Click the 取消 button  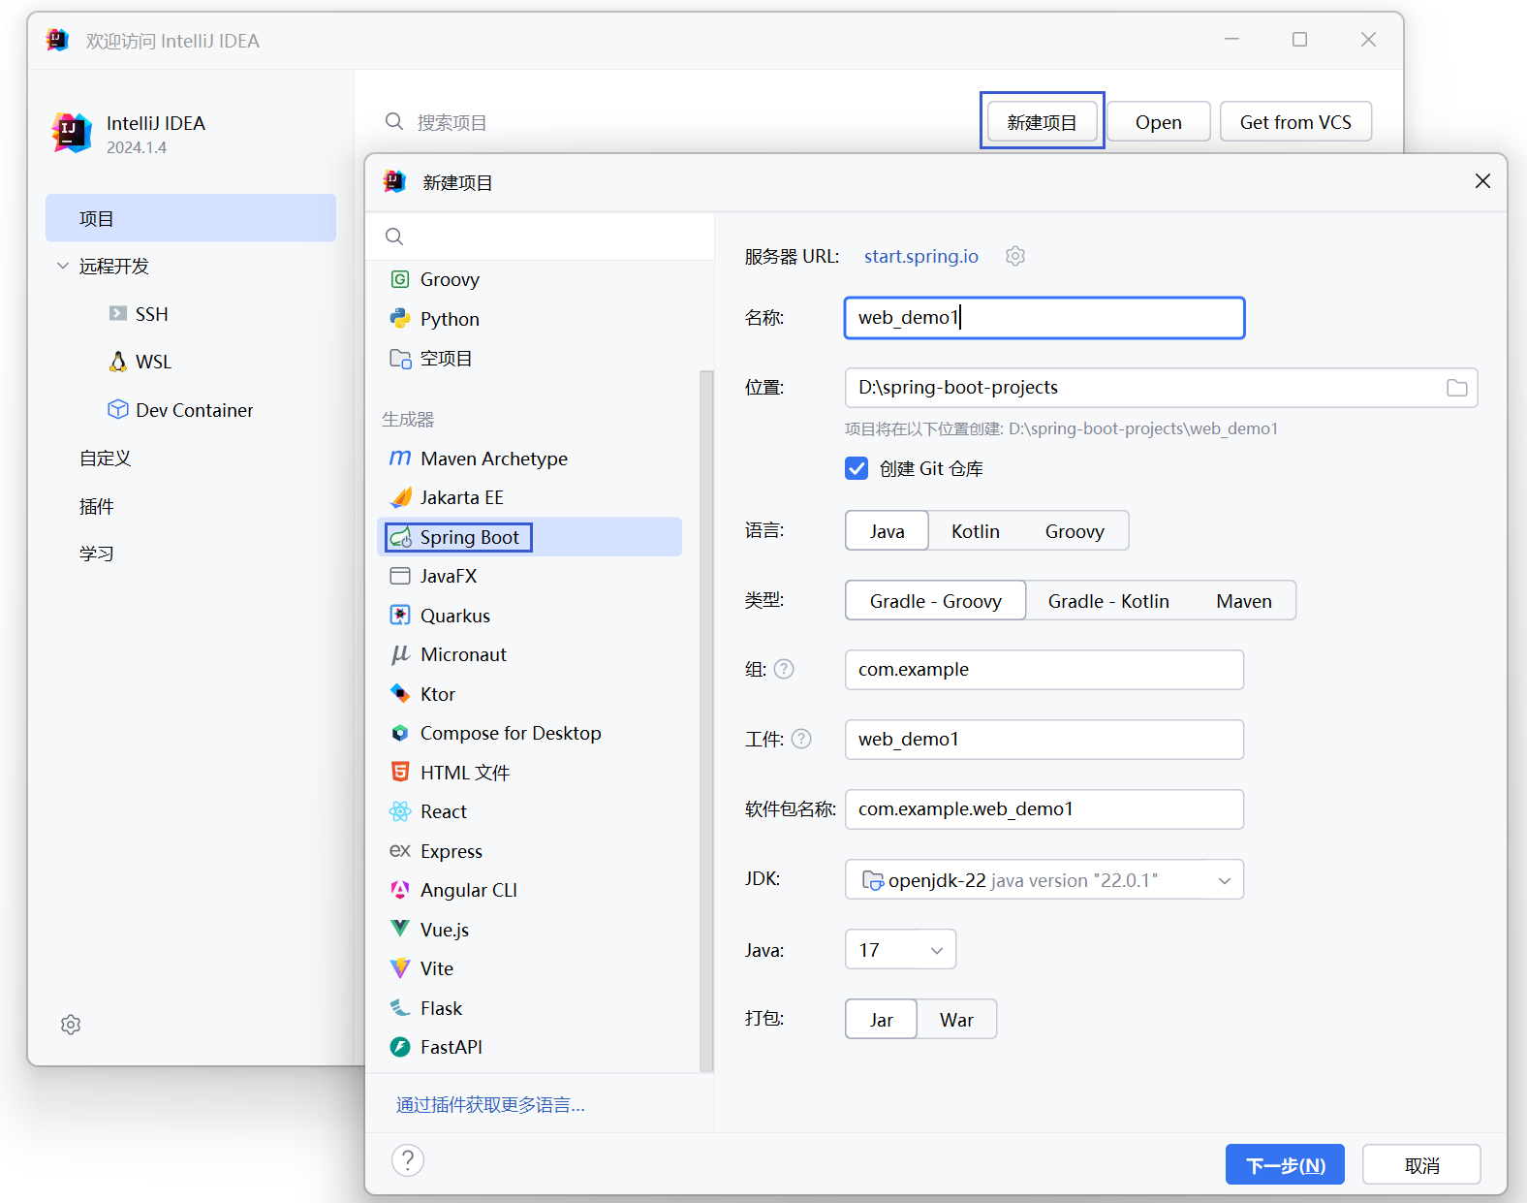tap(1421, 1164)
